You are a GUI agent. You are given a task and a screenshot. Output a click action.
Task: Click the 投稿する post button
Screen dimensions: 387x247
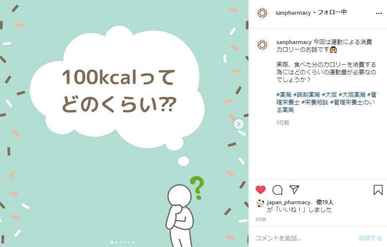pos(370,238)
